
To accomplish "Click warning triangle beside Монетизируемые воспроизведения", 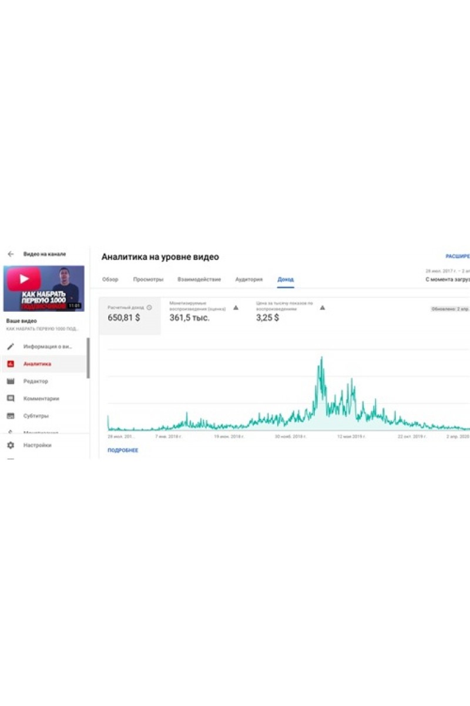I will [x=236, y=307].
